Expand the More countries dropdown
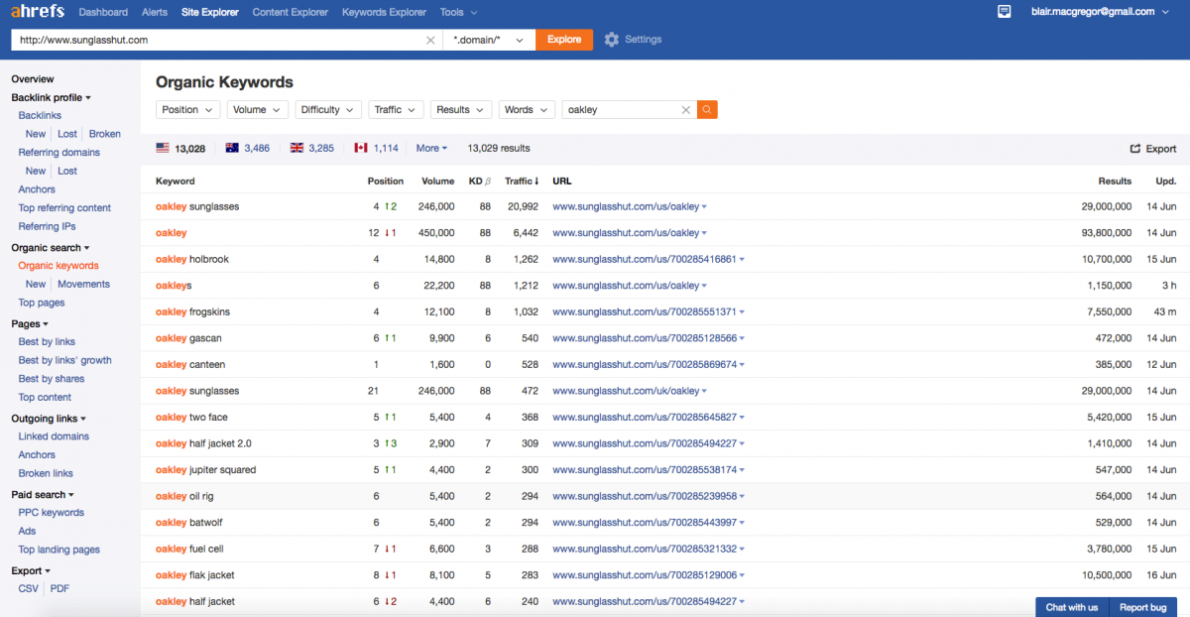Image resolution: width=1190 pixels, height=617 pixels. (431, 148)
